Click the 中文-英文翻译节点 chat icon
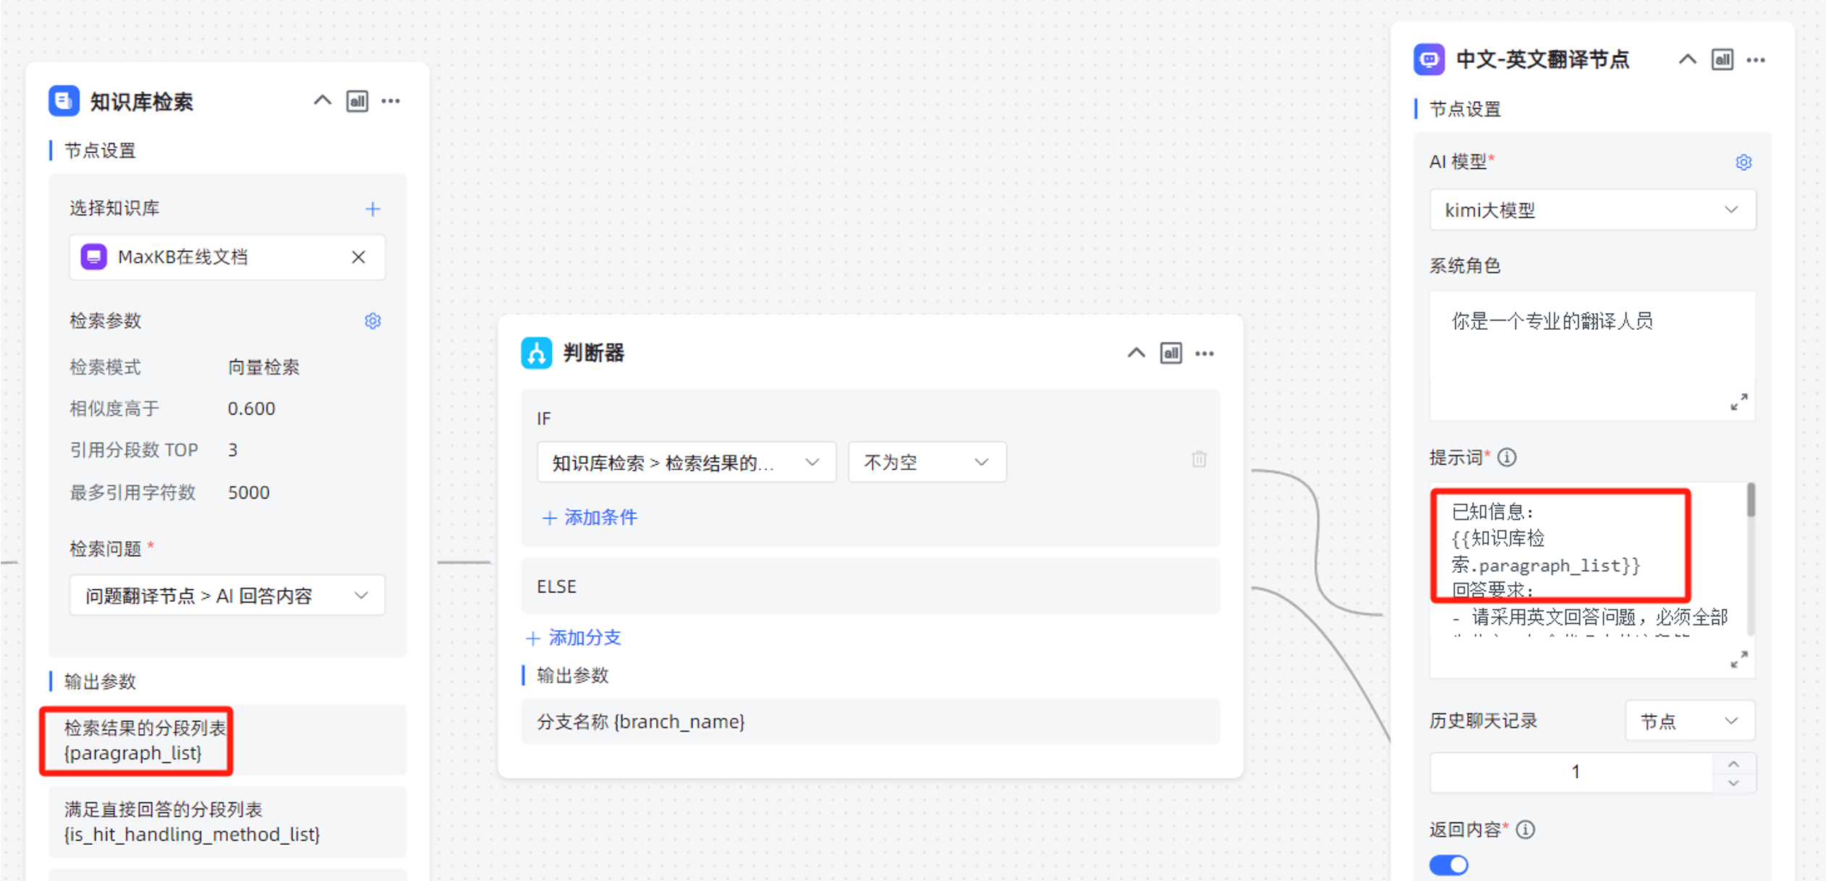 pyautogui.click(x=1429, y=59)
